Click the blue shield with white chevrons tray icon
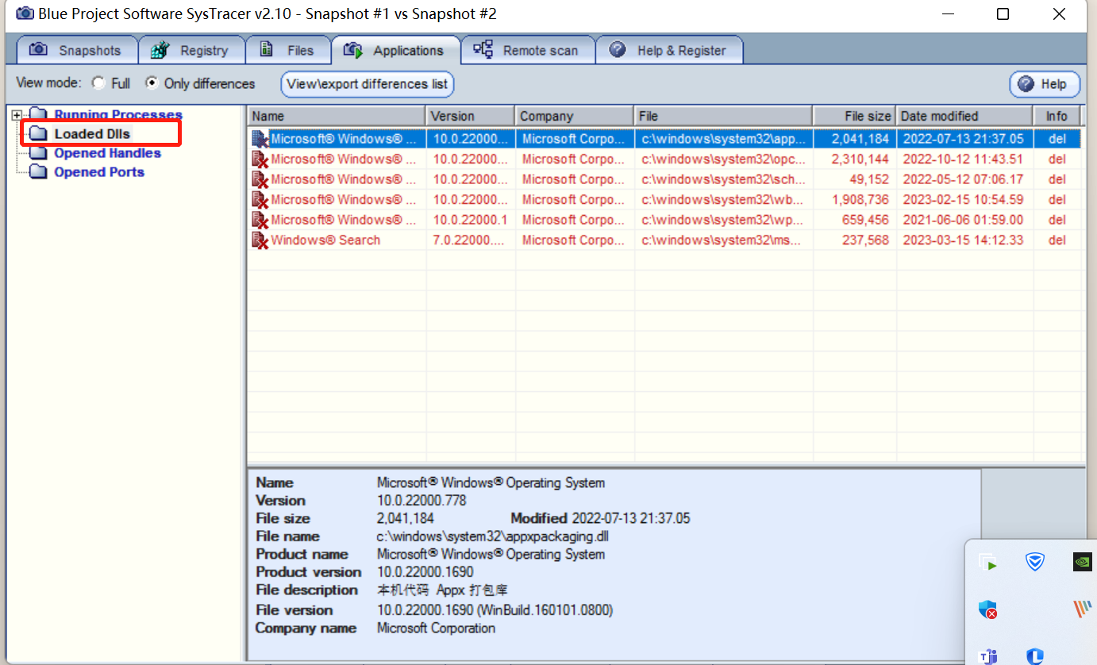This screenshot has height=665, width=1097. coord(1034,563)
